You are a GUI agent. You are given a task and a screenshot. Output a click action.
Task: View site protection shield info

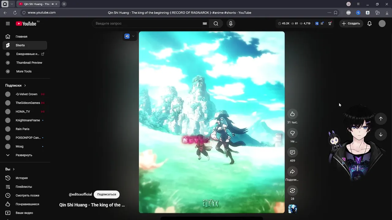click(24, 13)
